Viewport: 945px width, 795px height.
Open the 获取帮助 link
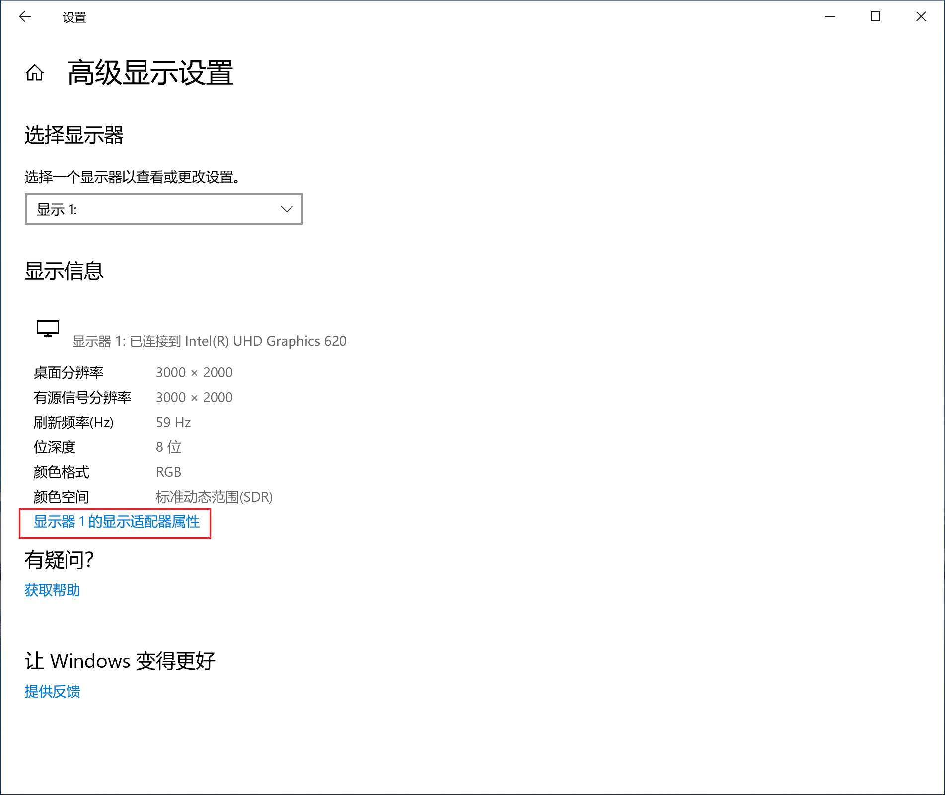coord(52,590)
